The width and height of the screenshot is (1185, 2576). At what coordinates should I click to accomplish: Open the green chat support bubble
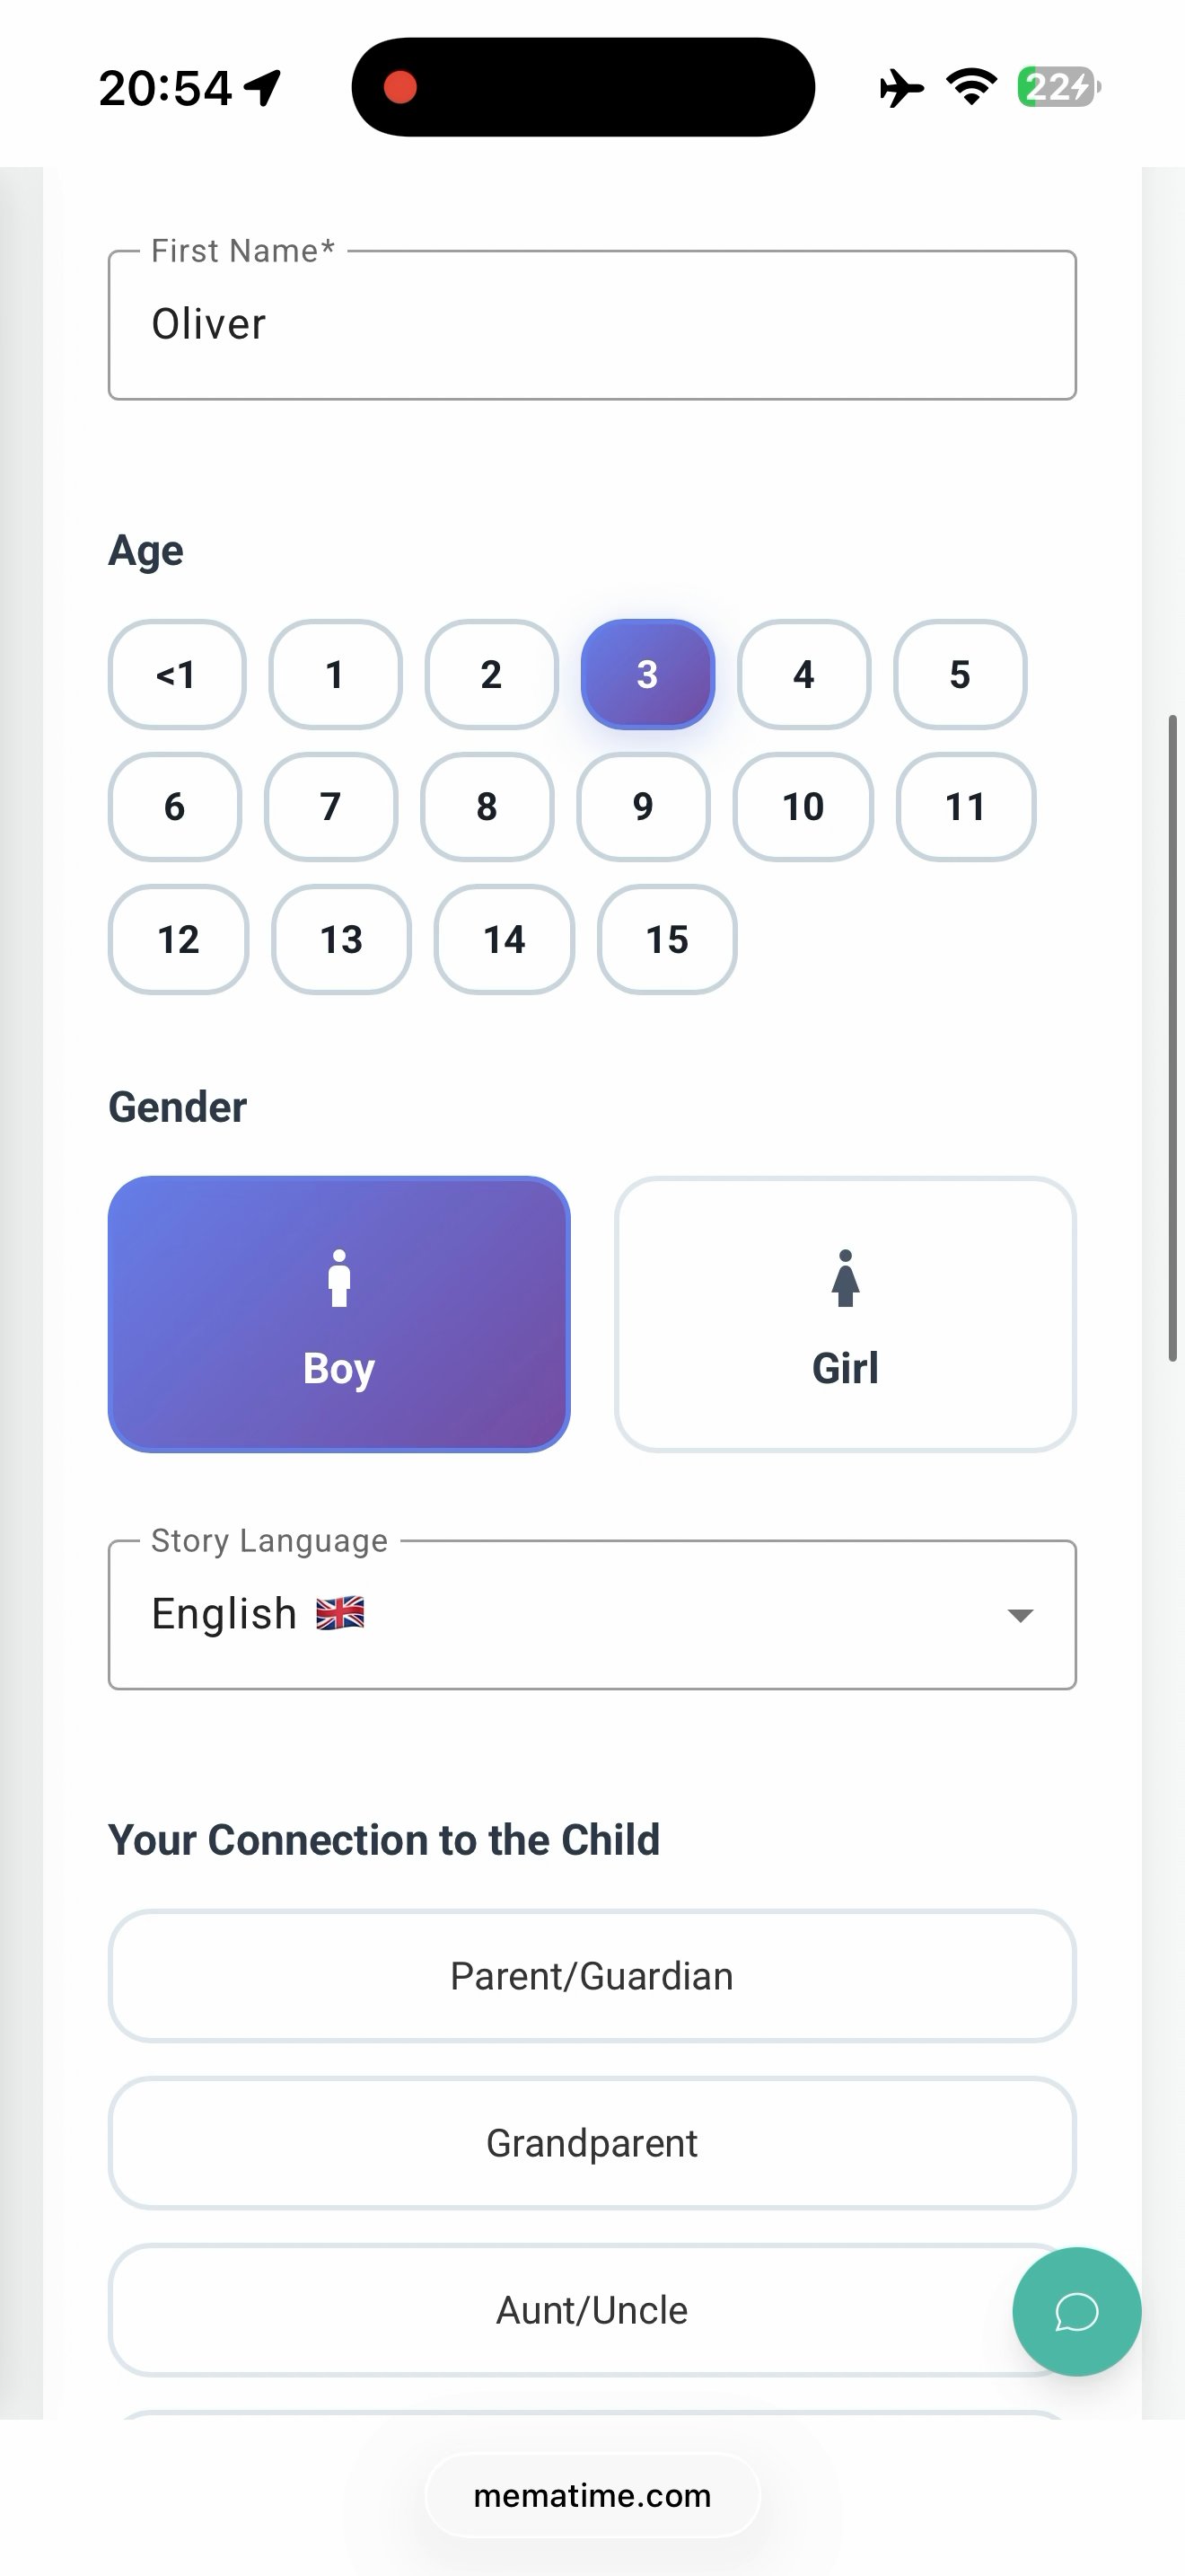click(x=1076, y=2311)
